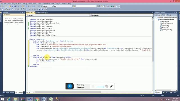Select App.config in Solution Explorer
The image size is (180, 101).
[x=165, y=26]
